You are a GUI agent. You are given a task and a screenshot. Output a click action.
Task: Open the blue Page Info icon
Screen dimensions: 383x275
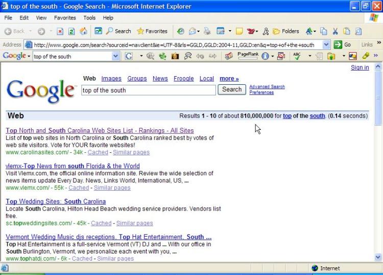point(265,56)
